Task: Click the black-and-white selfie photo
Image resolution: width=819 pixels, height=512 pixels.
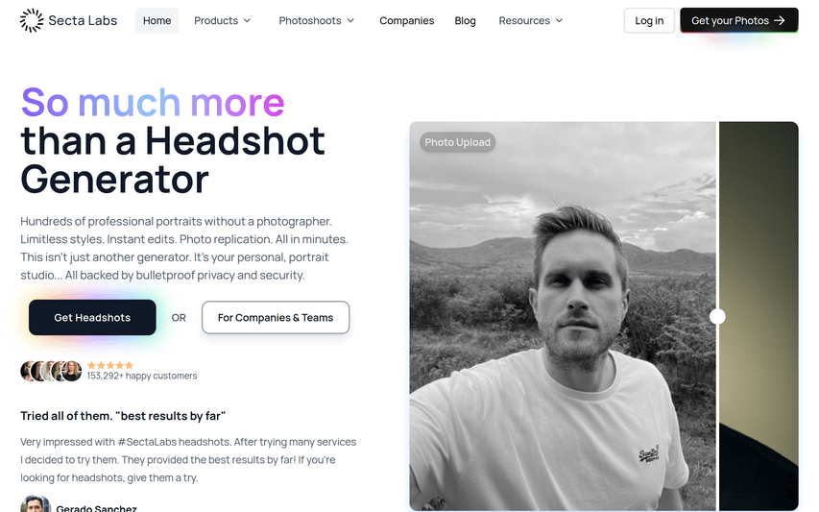Action: click(x=563, y=316)
